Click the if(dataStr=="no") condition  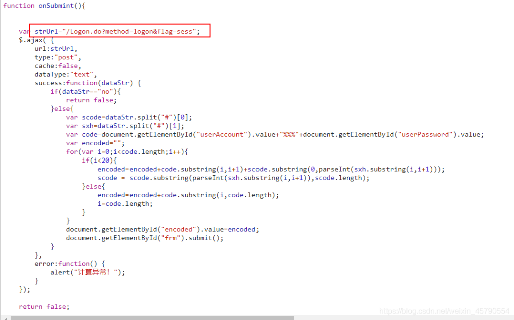coord(85,91)
